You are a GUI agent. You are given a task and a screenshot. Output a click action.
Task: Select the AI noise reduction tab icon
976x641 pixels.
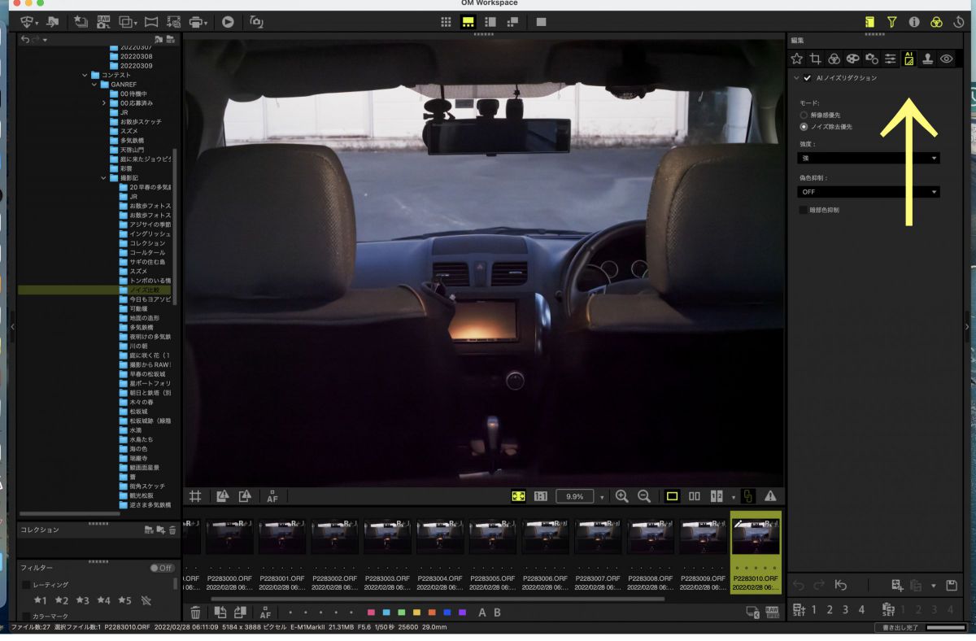pyautogui.click(x=909, y=59)
